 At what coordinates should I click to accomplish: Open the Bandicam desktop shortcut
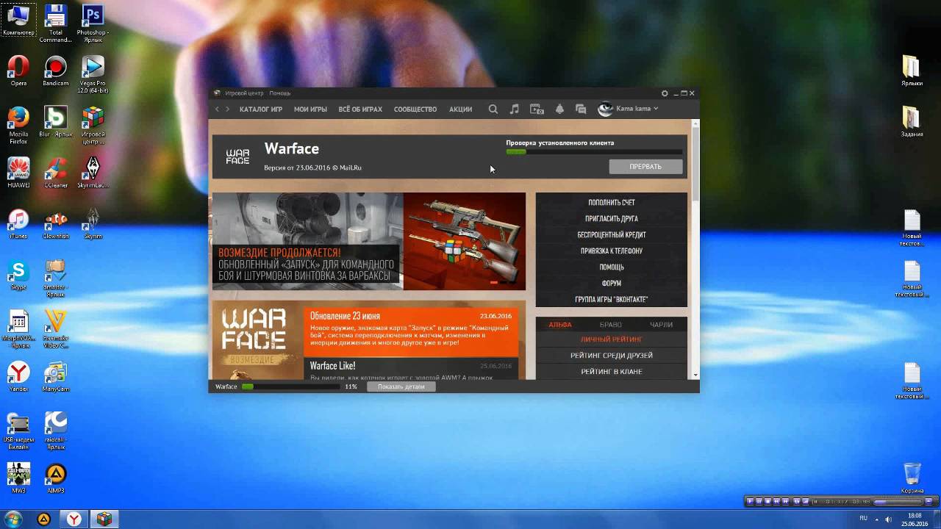56,71
